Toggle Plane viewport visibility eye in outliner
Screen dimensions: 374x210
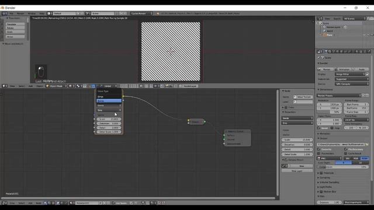tap(365, 35)
